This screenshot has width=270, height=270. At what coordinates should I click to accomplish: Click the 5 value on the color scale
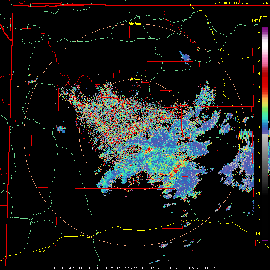(259, 60)
